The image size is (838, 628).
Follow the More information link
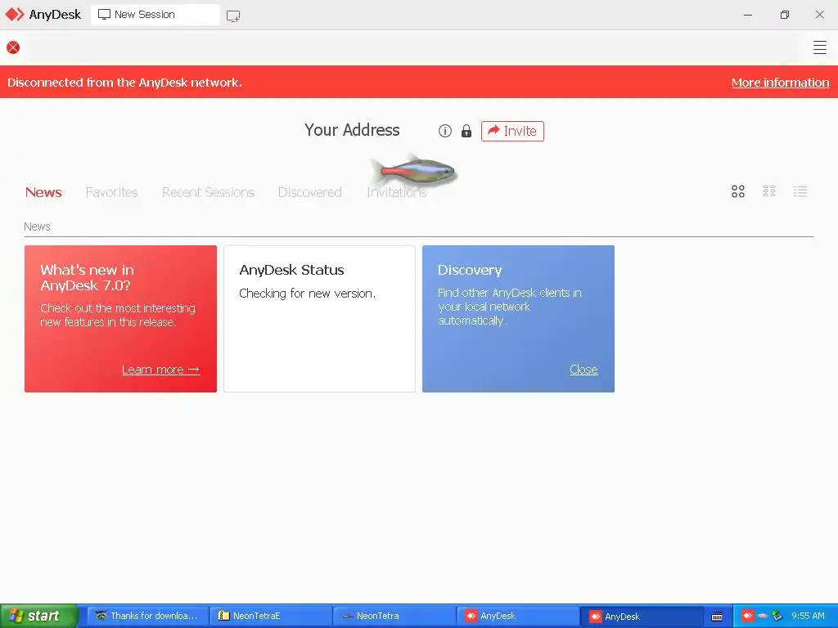[780, 83]
